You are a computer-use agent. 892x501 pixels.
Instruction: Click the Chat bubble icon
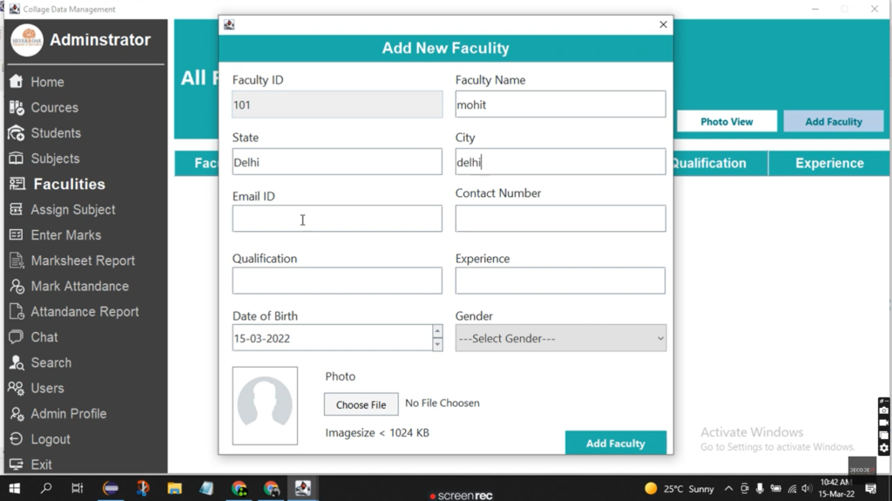16,336
